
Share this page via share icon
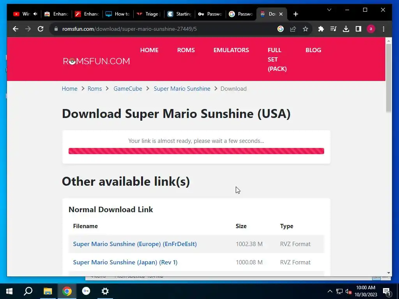point(293,29)
